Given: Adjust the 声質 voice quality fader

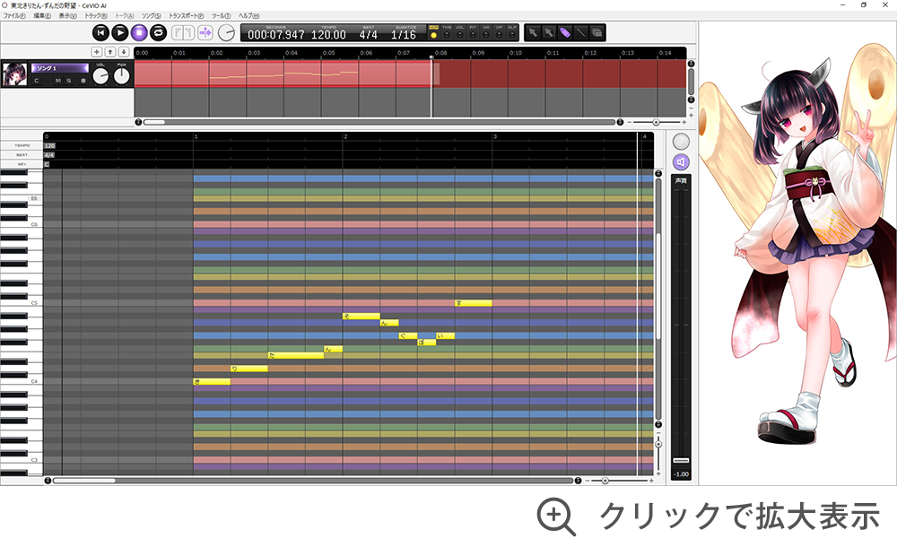Looking at the screenshot, I should coord(681,461).
